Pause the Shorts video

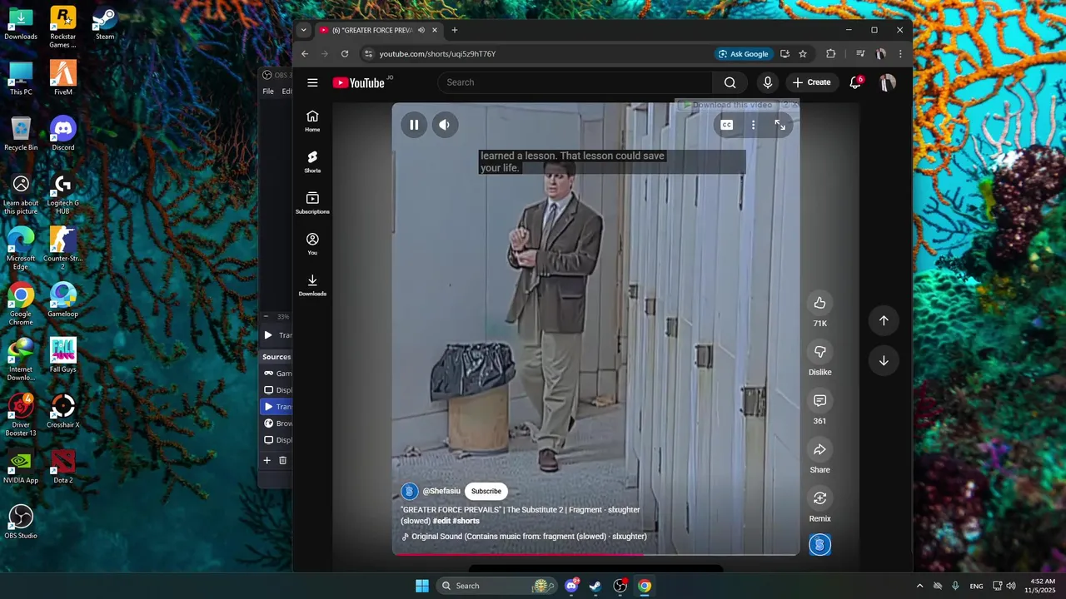414,125
